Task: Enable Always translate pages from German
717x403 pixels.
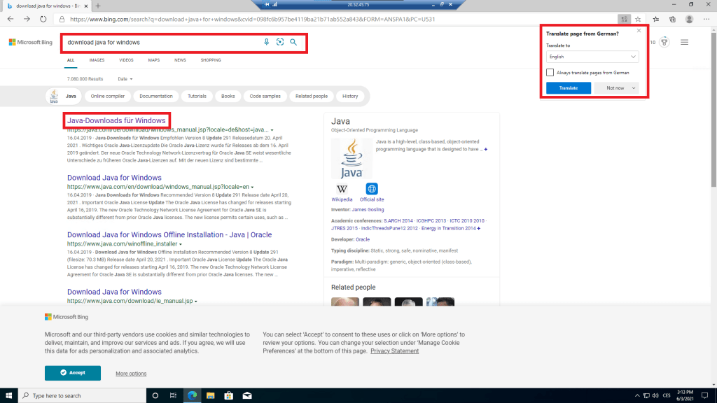Action: point(550,72)
